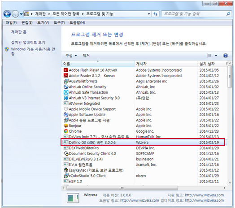Open Windows 기능 사용/사용 안 함 link
Image resolution: width=235 pixels, height=208 pixels.
33,51
